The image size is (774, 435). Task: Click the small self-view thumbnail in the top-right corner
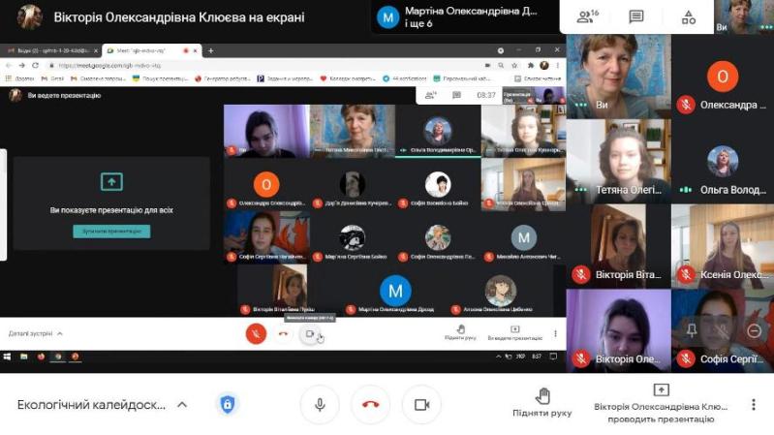(x=744, y=16)
